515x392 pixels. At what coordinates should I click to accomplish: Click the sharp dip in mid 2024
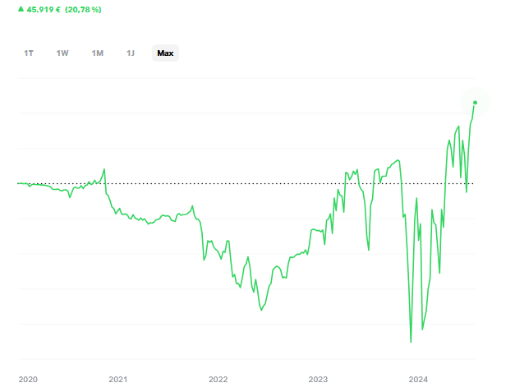click(x=467, y=192)
